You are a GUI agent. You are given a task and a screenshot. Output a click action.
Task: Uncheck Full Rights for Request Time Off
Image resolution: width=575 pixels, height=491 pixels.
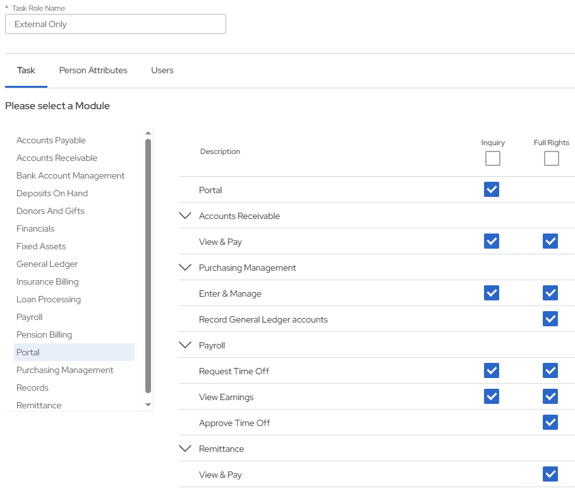(550, 370)
